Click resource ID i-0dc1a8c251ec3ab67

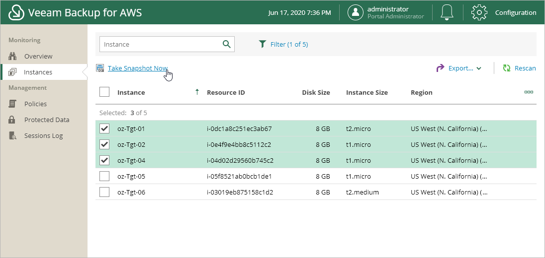coord(239,129)
